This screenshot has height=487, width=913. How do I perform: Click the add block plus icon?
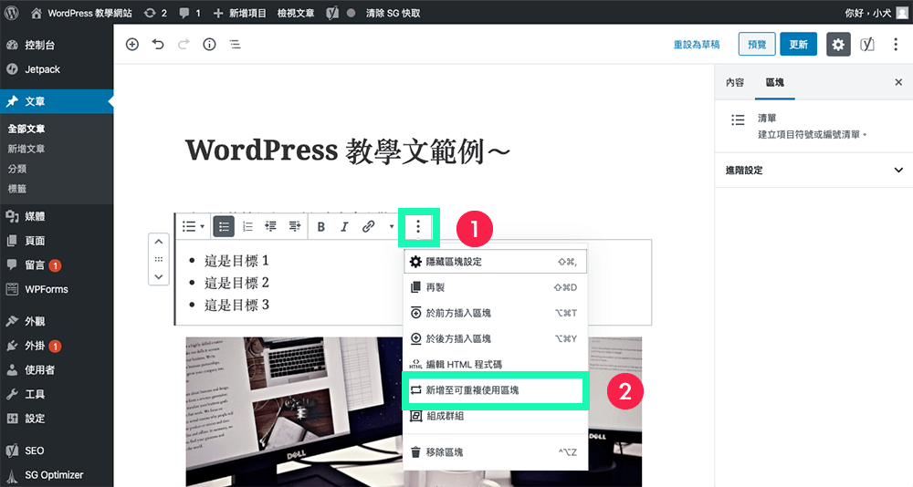(x=132, y=44)
